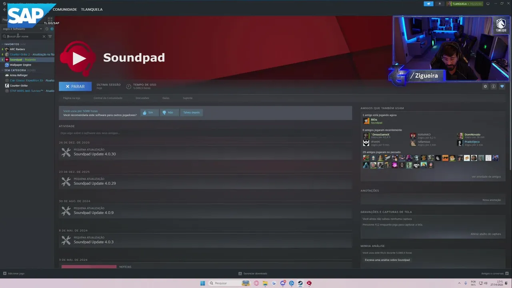Toggle Soundpad favorite heart icon
This screenshot has height=288, width=512.
502,86
